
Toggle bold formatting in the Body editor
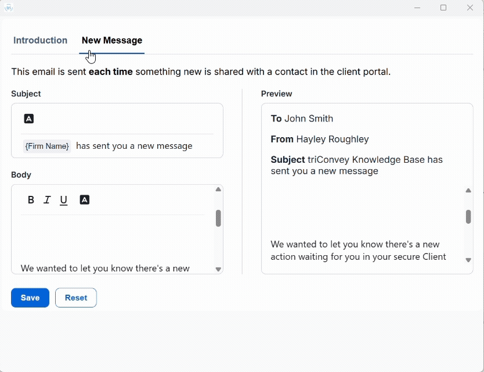(x=31, y=200)
